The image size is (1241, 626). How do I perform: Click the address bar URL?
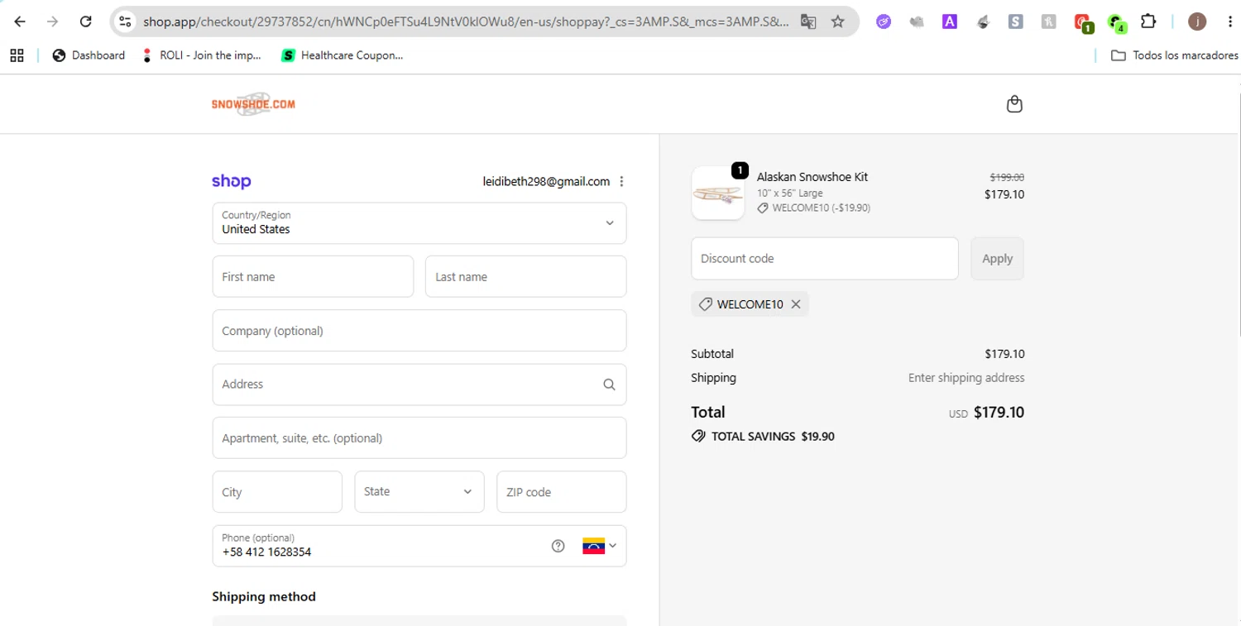pyautogui.click(x=465, y=22)
